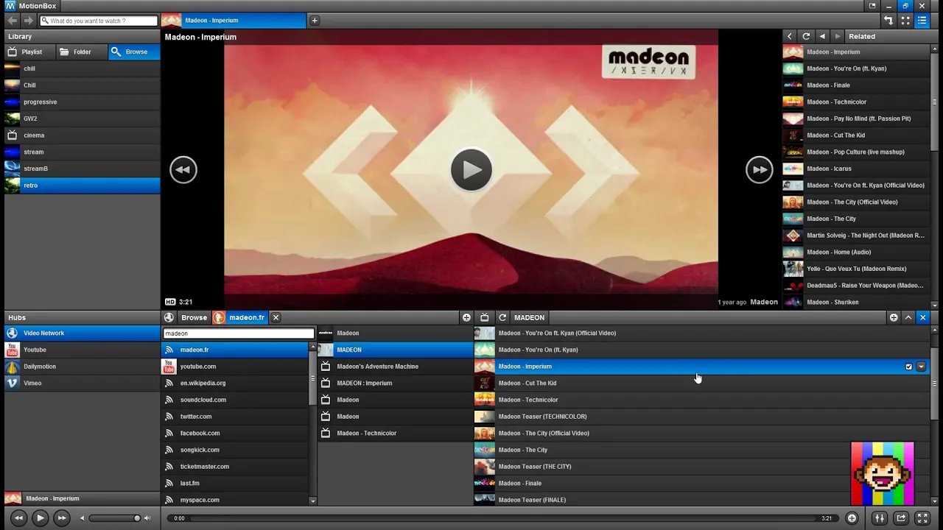Viewport: 943px width, 530px height.
Task: Open the Folder library tab
Action: 81,52
